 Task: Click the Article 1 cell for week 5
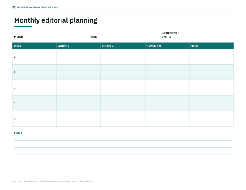click(79, 119)
